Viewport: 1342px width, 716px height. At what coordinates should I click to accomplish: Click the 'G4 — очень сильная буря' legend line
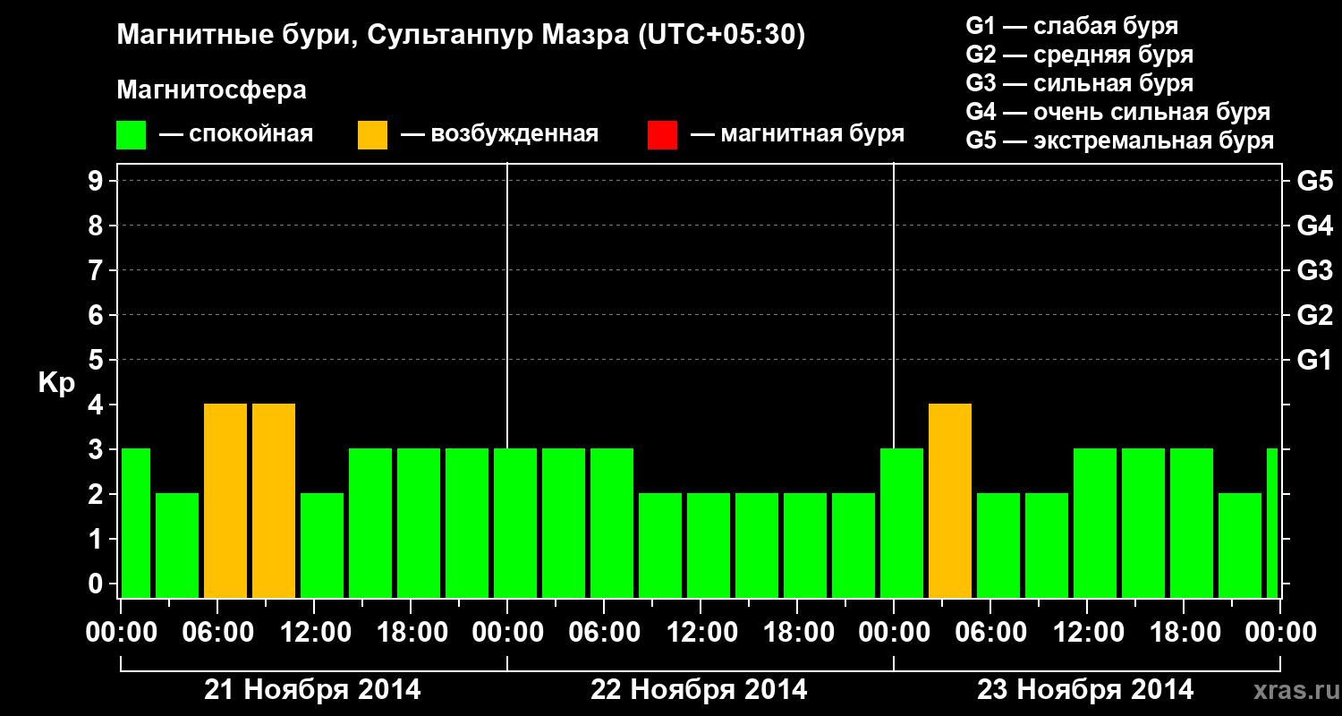coord(1118,113)
